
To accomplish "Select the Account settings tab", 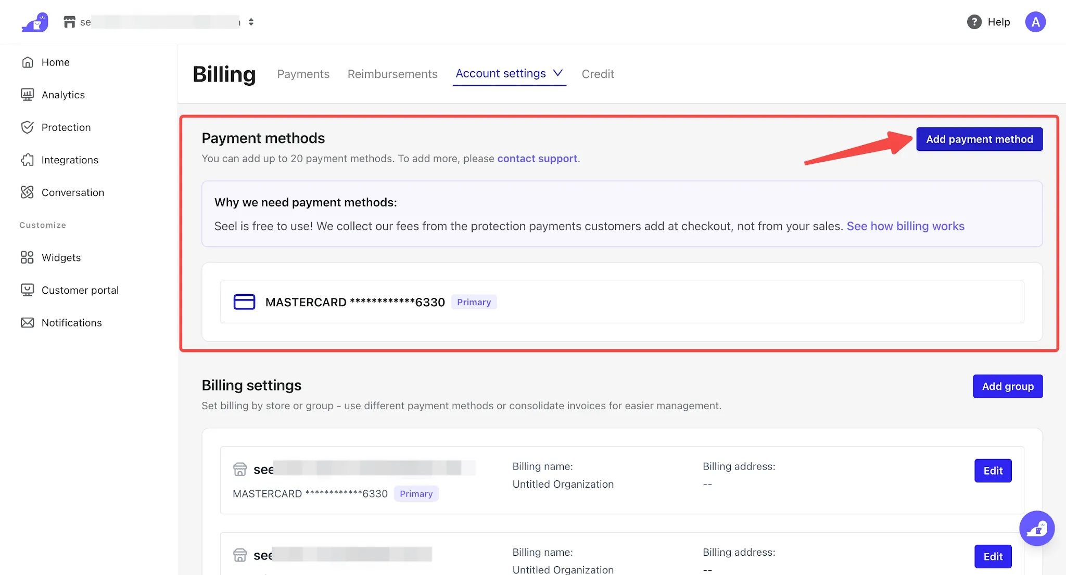I will pyautogui.click(x=501, y=73).
